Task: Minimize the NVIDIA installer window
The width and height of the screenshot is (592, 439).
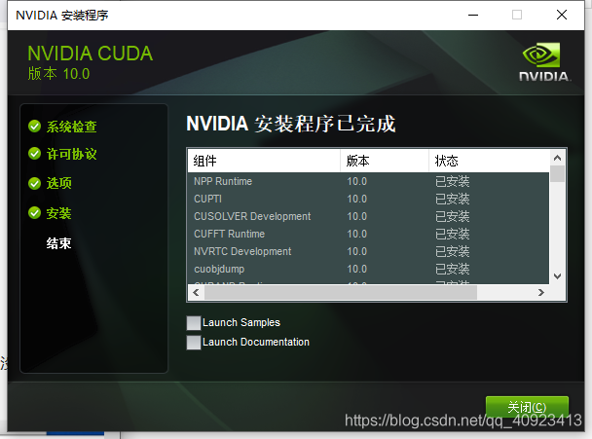Action: 473,16
